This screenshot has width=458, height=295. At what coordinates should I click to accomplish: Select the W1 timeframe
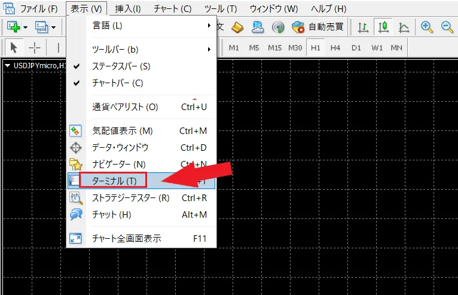coord(377,48)
